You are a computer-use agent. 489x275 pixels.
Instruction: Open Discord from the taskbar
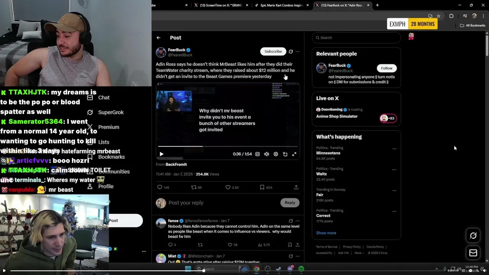click(290, 269)
